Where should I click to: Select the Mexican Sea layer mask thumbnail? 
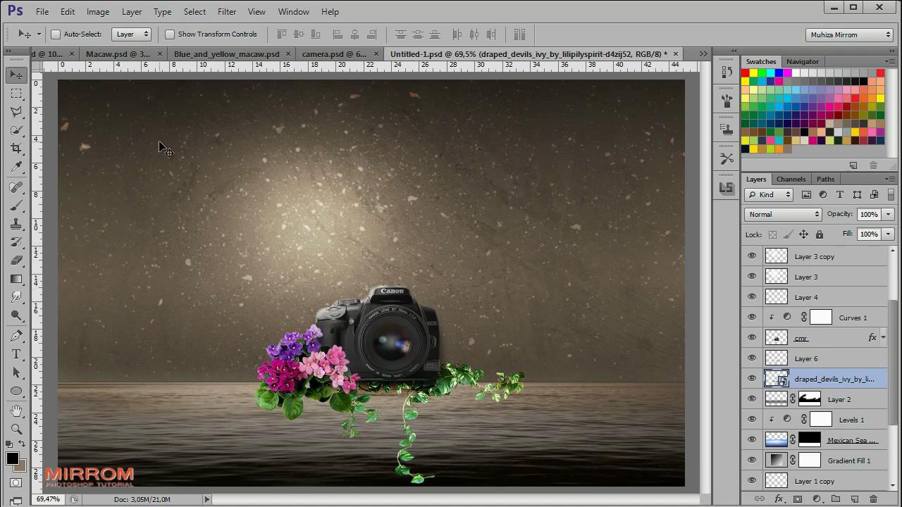(x=810, y=440)
